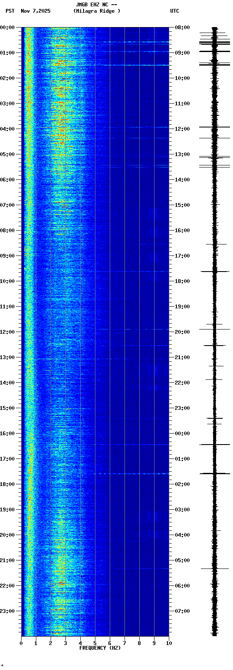Pick the "9" Hz frequency tick label
The width and height of the screenshot is (233, 670).
(x=154, y=643)
